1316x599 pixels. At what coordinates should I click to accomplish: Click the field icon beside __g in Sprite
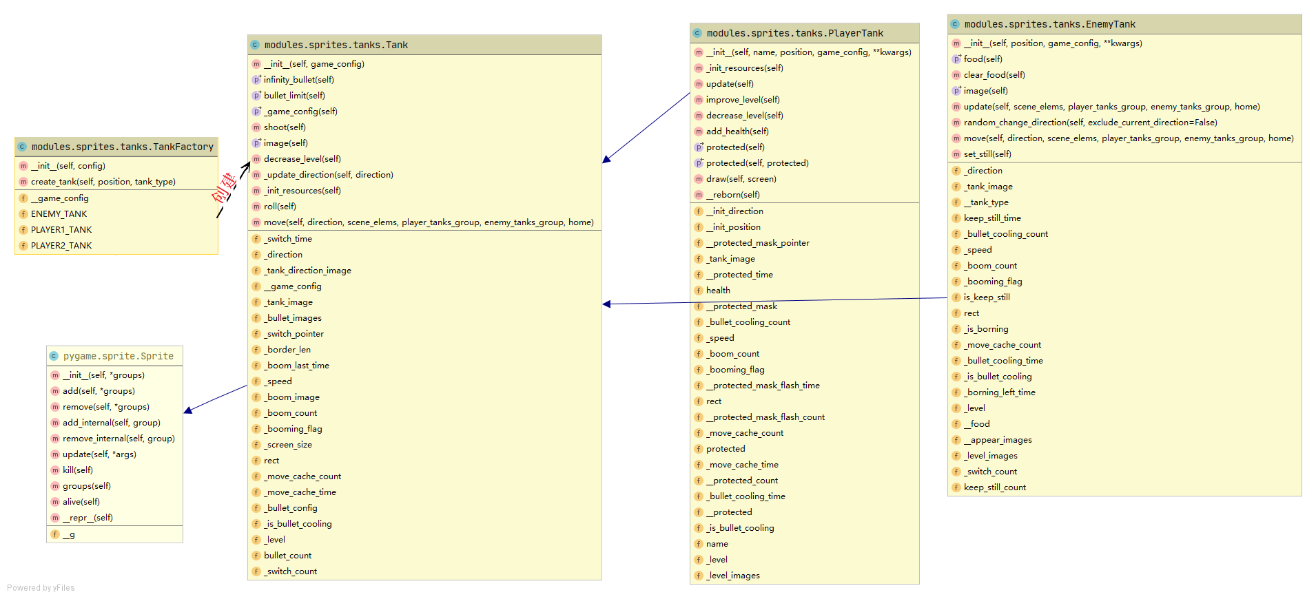click(x=55, y=534)
